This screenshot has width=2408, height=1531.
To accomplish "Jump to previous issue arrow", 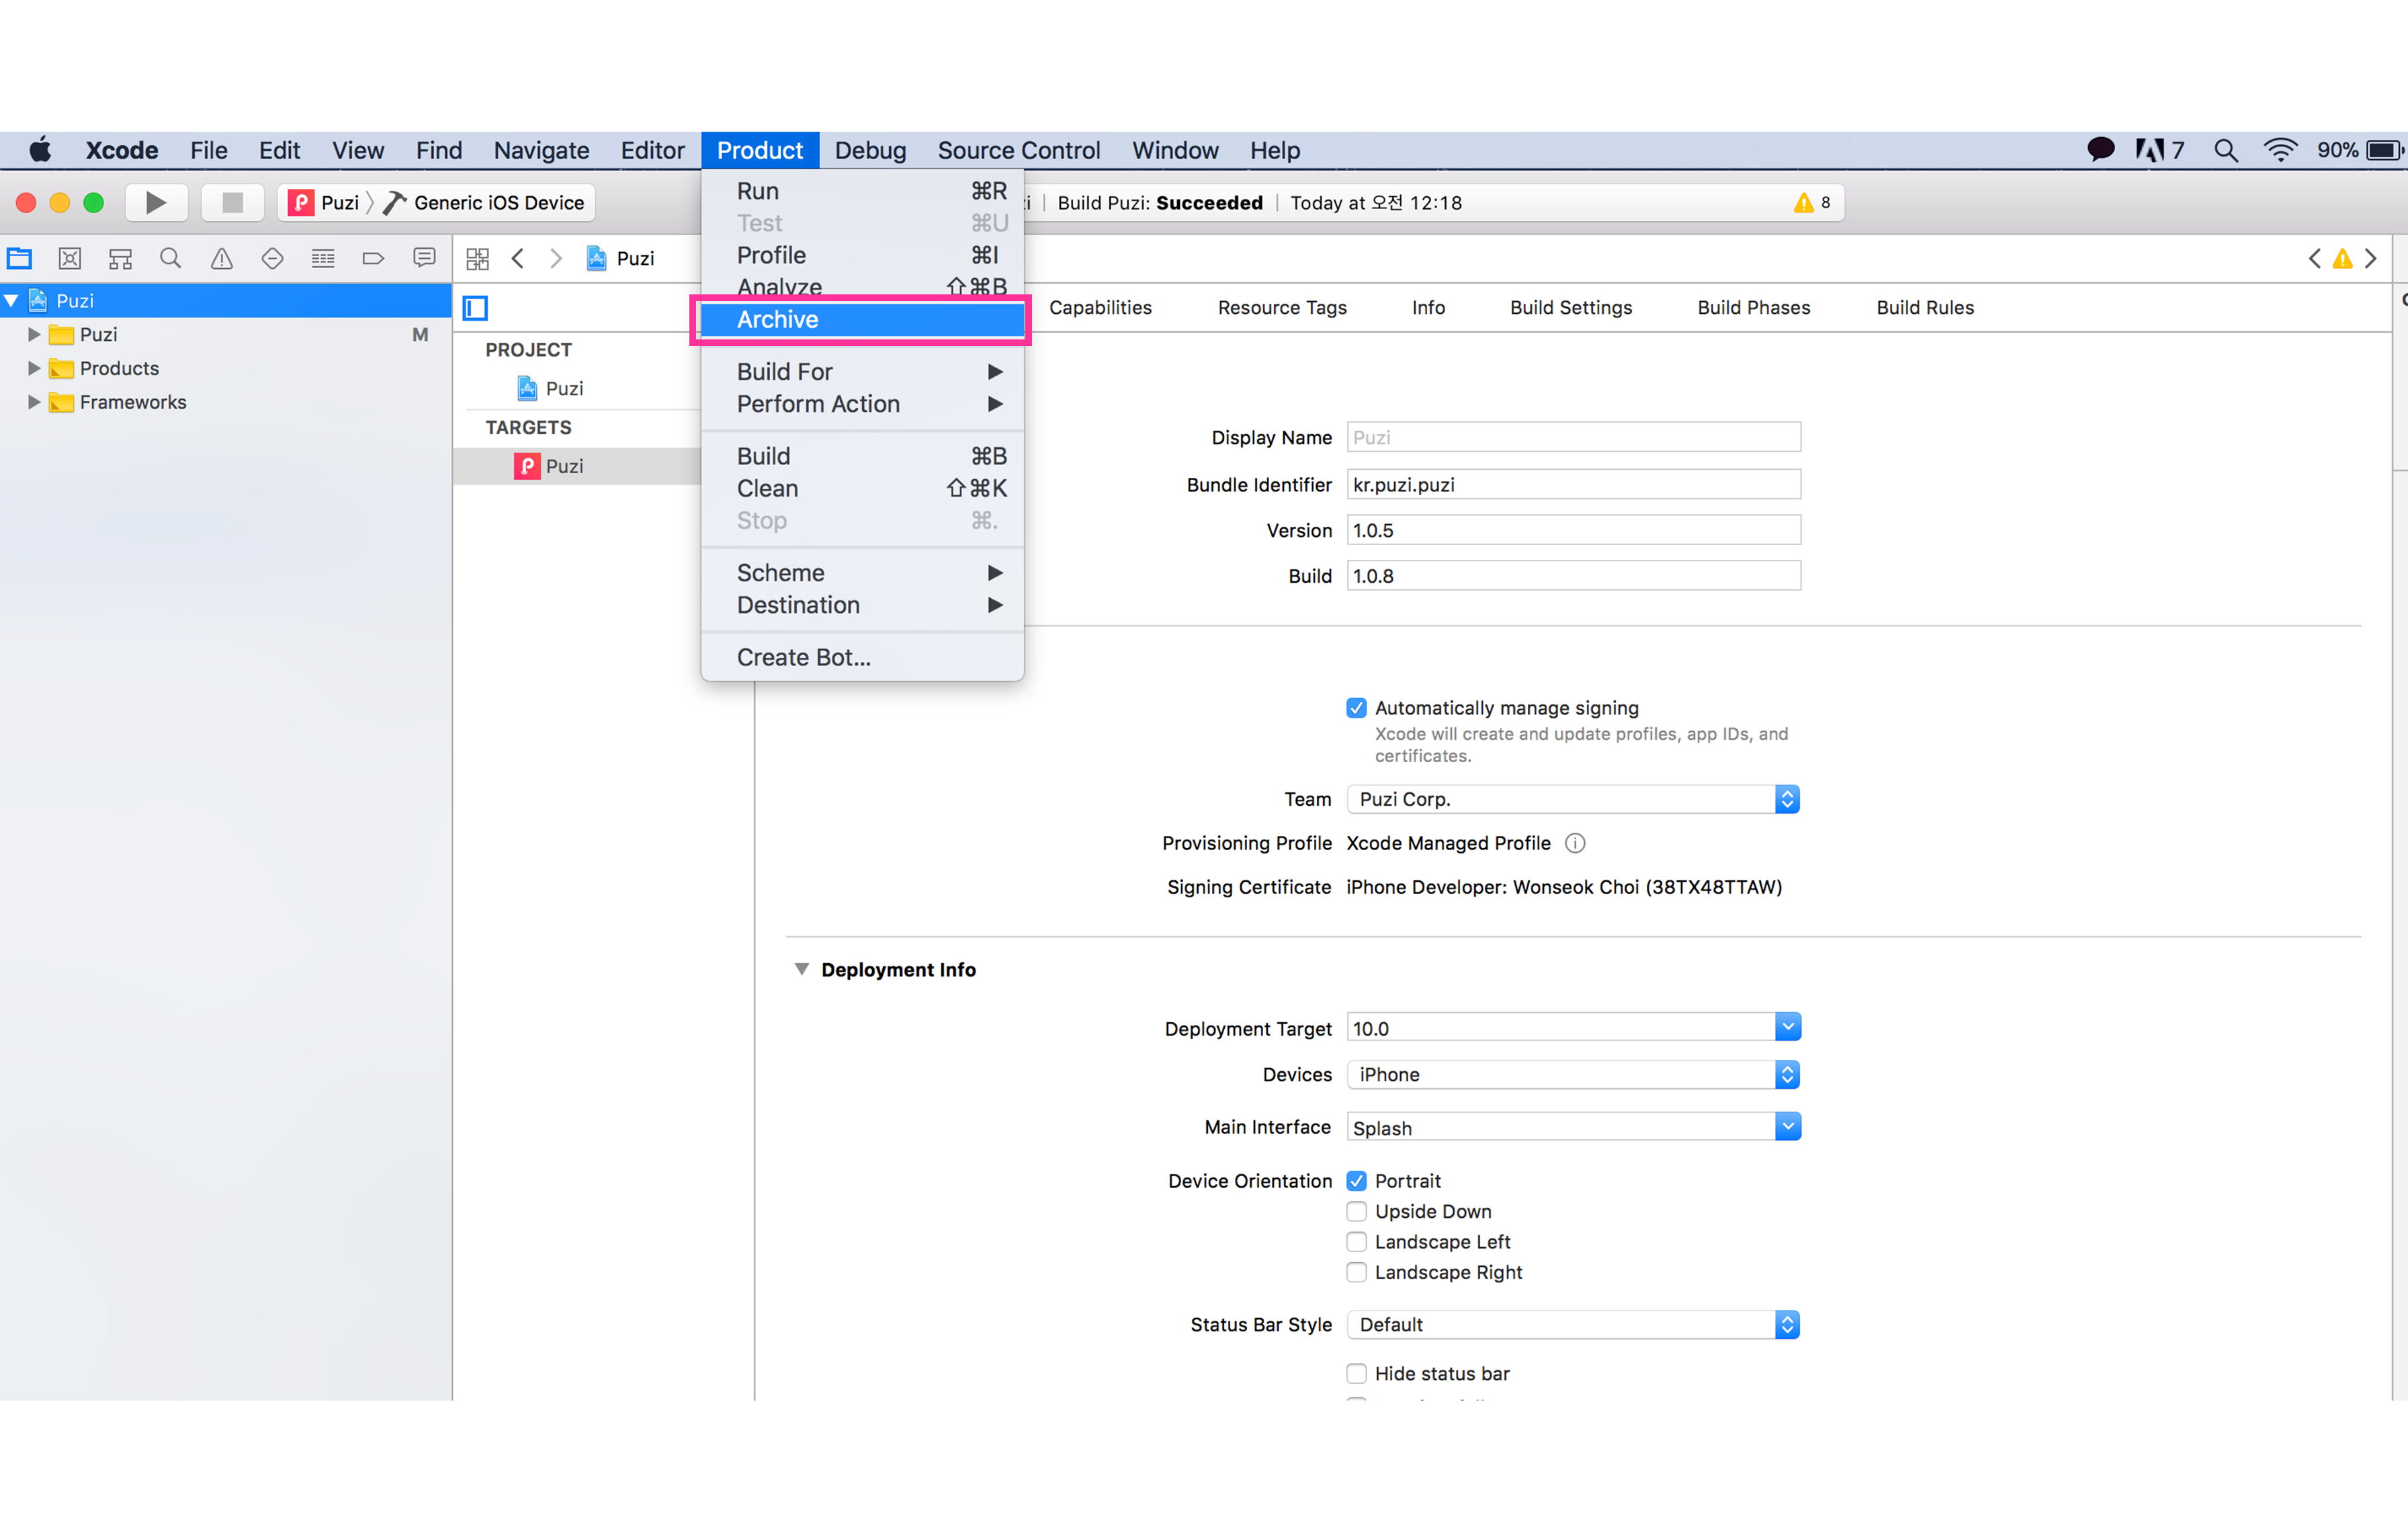I will click(x=2315, y=259).
